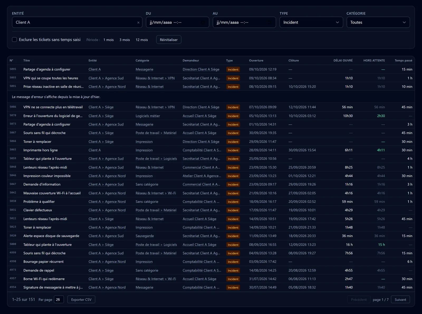Sort by the Ouverture column header
The width and height of the screenshot is (422, 314).
click(x=256, y=60)
